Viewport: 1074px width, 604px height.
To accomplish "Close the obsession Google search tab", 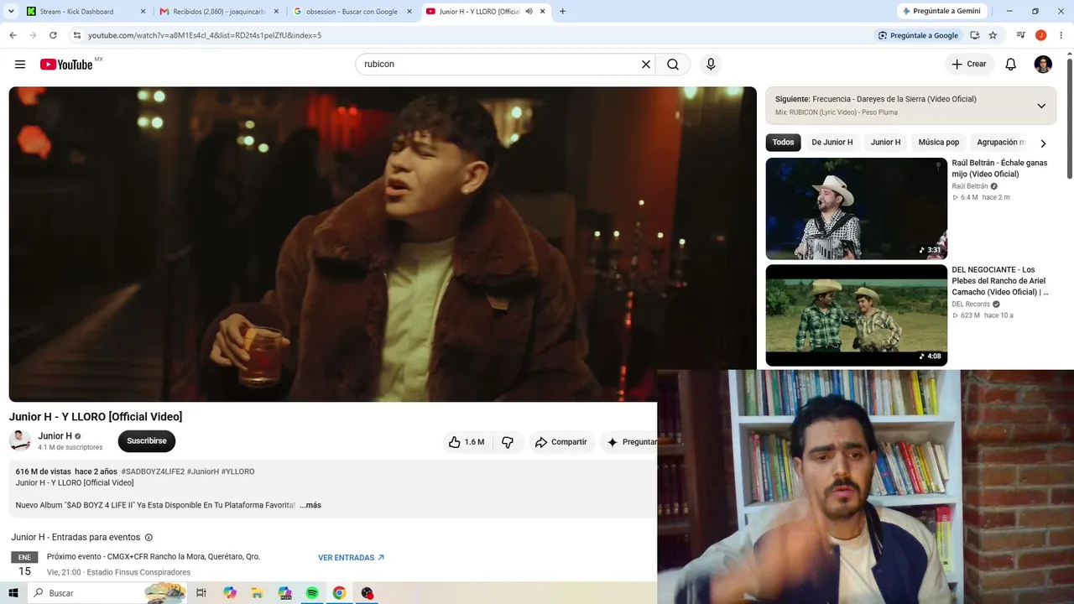I will (x=409, y=12).
